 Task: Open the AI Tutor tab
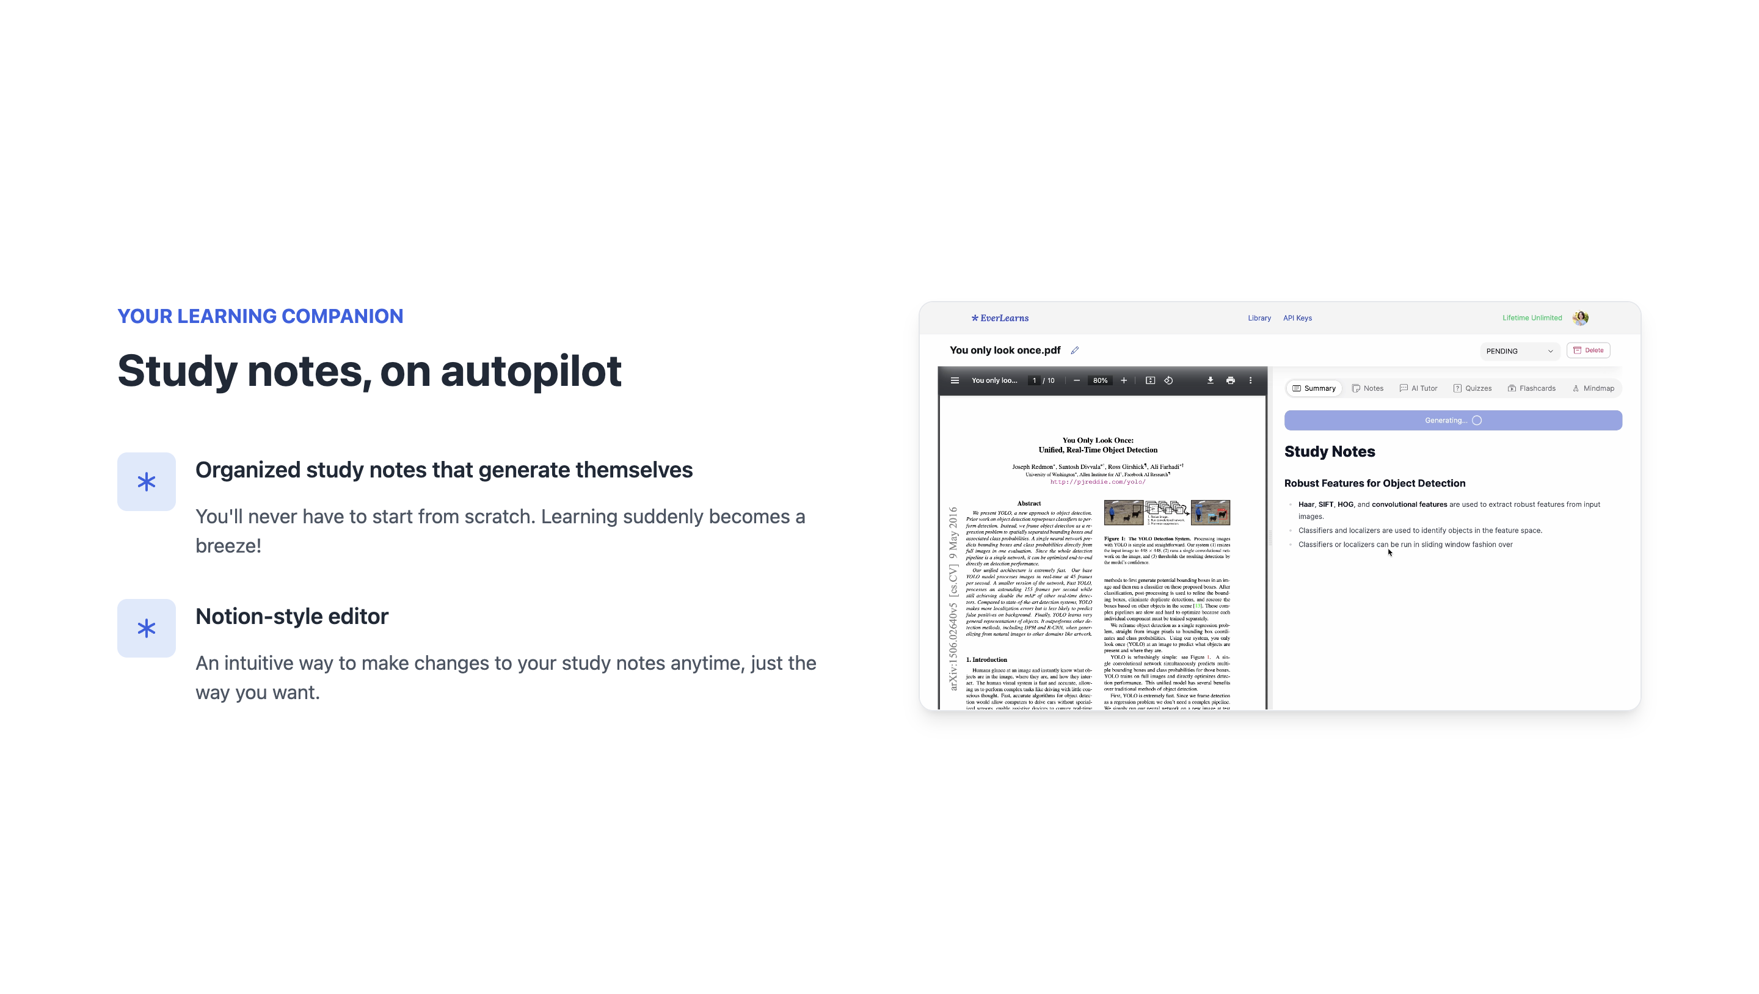[1418, 388]
